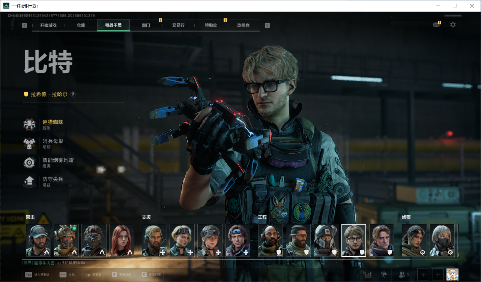Click the flags icon in bottom bar
The image size is (481, 282).
[384, 275]
